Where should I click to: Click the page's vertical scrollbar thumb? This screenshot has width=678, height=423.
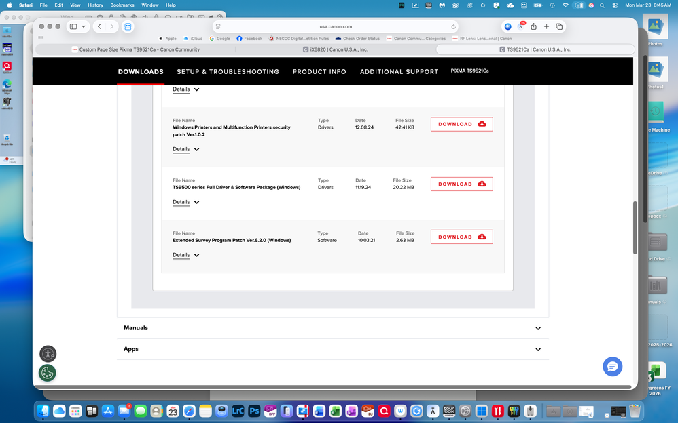(x=635, y=228)
